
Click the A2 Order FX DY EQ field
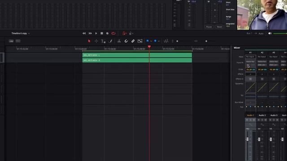pos(262,70)
